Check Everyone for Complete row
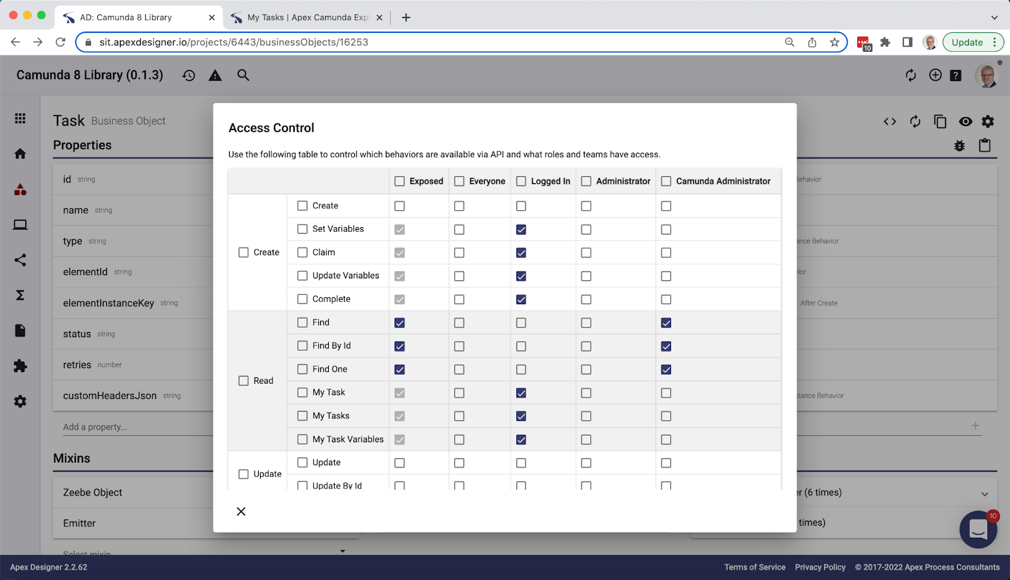Image resolution: width=1010 pixels, height=580 pixels. click(x=459, y=299)
